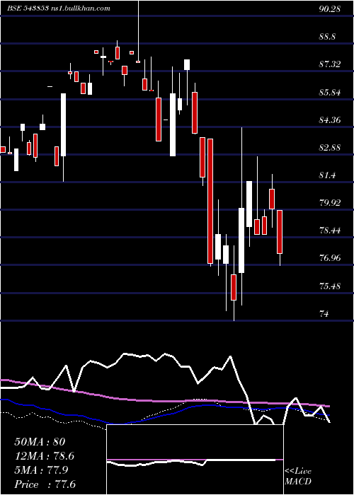The width and height of the screenshot is (354, 495).
Task: Click the Live MACD label
Action: tap(298, 476)
